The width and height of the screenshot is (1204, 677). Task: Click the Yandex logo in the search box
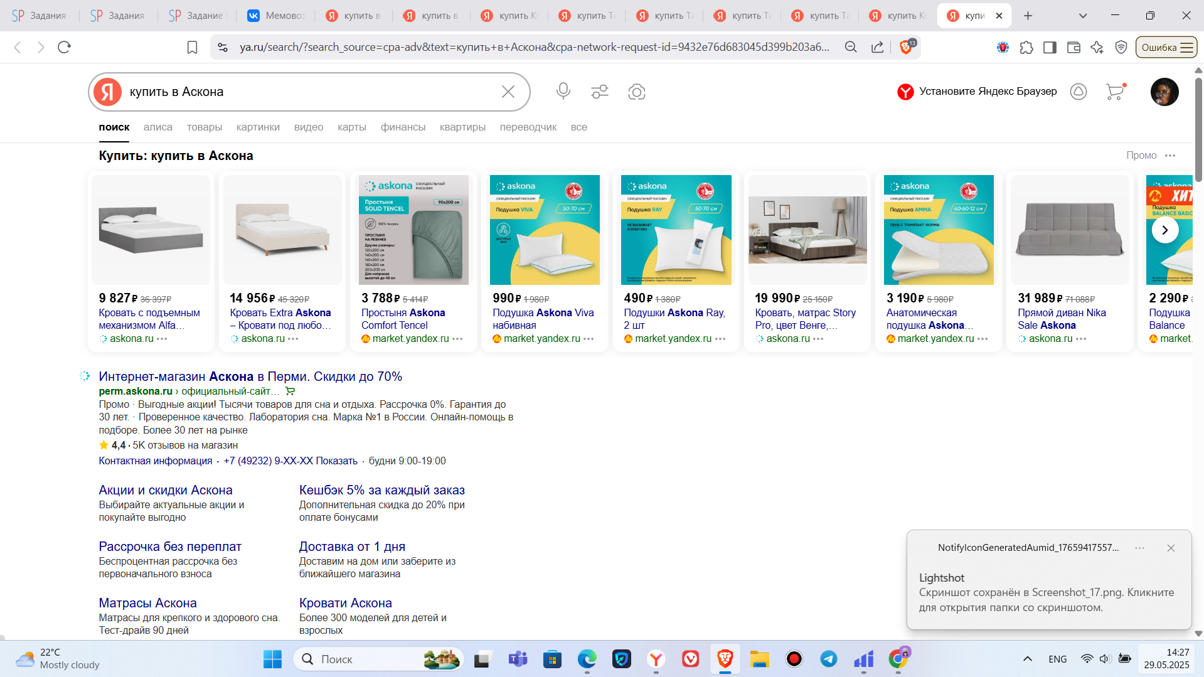[x=108, y=92]
